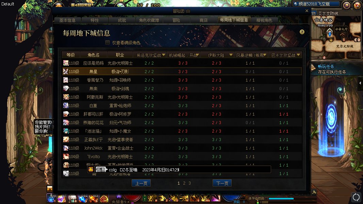Use the blue potion in quick slot 1
This screenshot has width=363, height=204.
pyautogui.click(x=51, y=199)
